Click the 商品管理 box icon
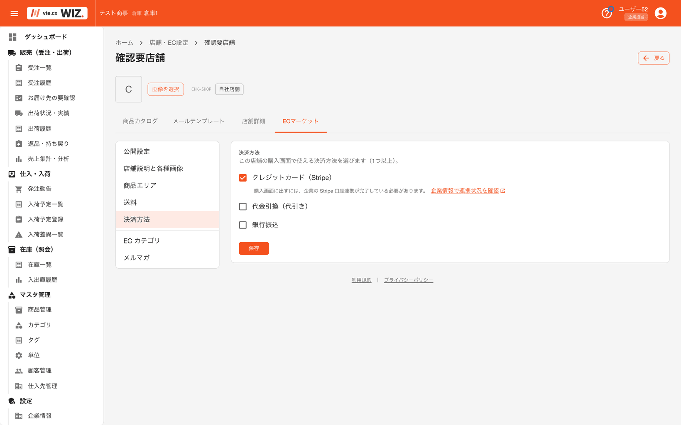The height and width of the screenshot is (425, 681). coord(19,310)
